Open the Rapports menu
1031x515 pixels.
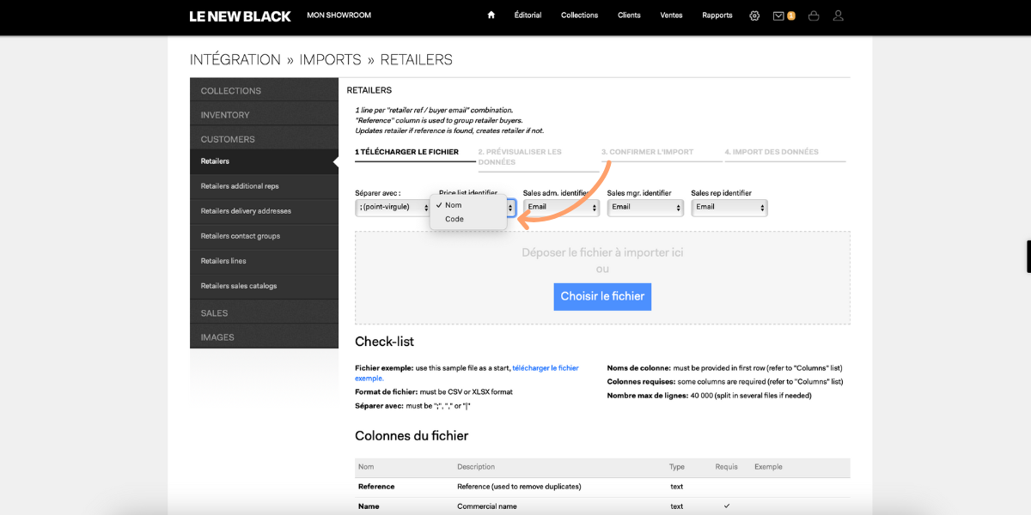[717, 15]
